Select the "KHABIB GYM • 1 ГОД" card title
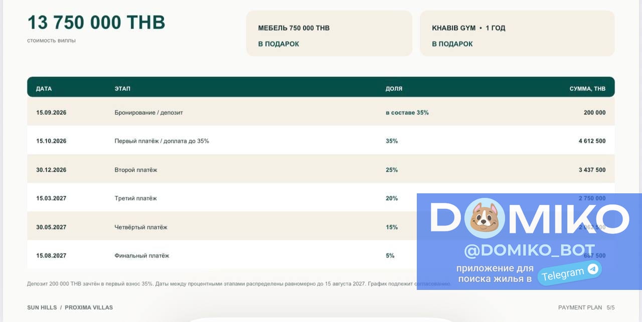Screen dimensions: 642x322 tap(468, 28)
